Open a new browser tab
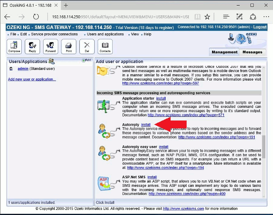 (x=66, y=6)
